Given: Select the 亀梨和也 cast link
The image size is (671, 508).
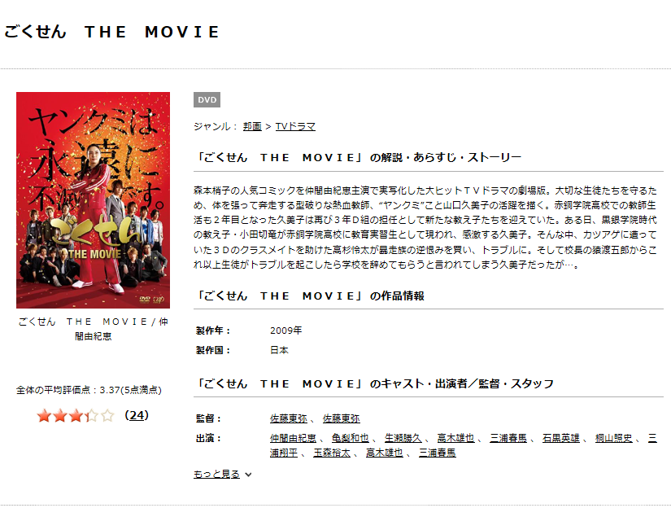Looking at the screenshot, I should point(350,438).
